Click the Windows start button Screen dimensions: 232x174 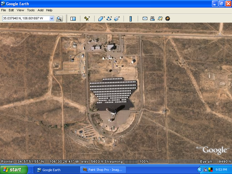tap(14, 170)
